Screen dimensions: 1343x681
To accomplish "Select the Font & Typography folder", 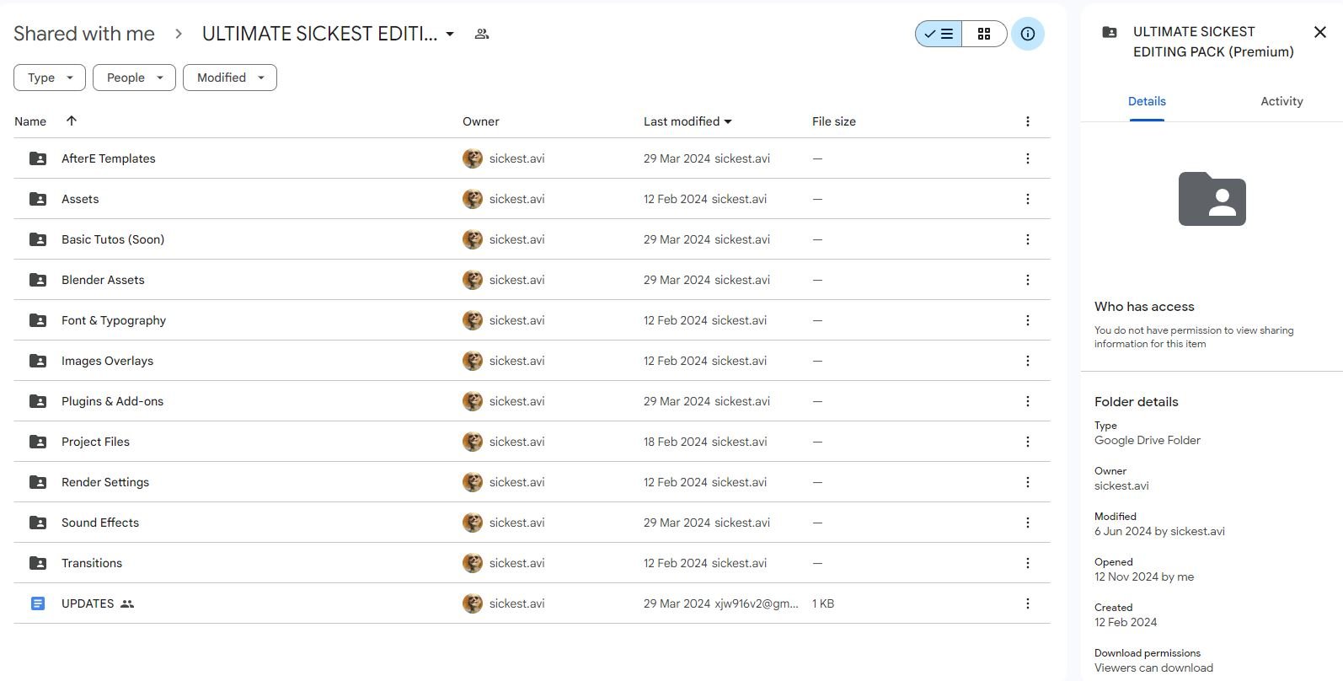I will (114, 320).
